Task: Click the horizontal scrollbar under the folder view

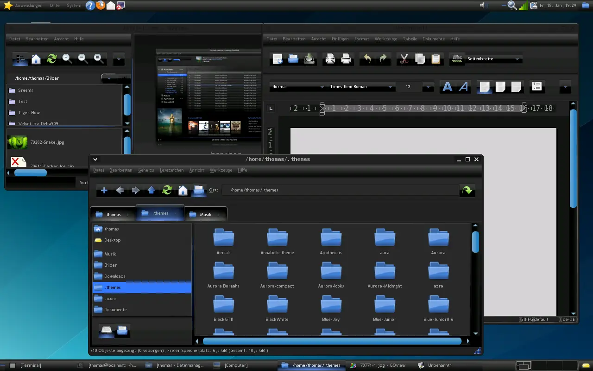Action: coord(332,341)
